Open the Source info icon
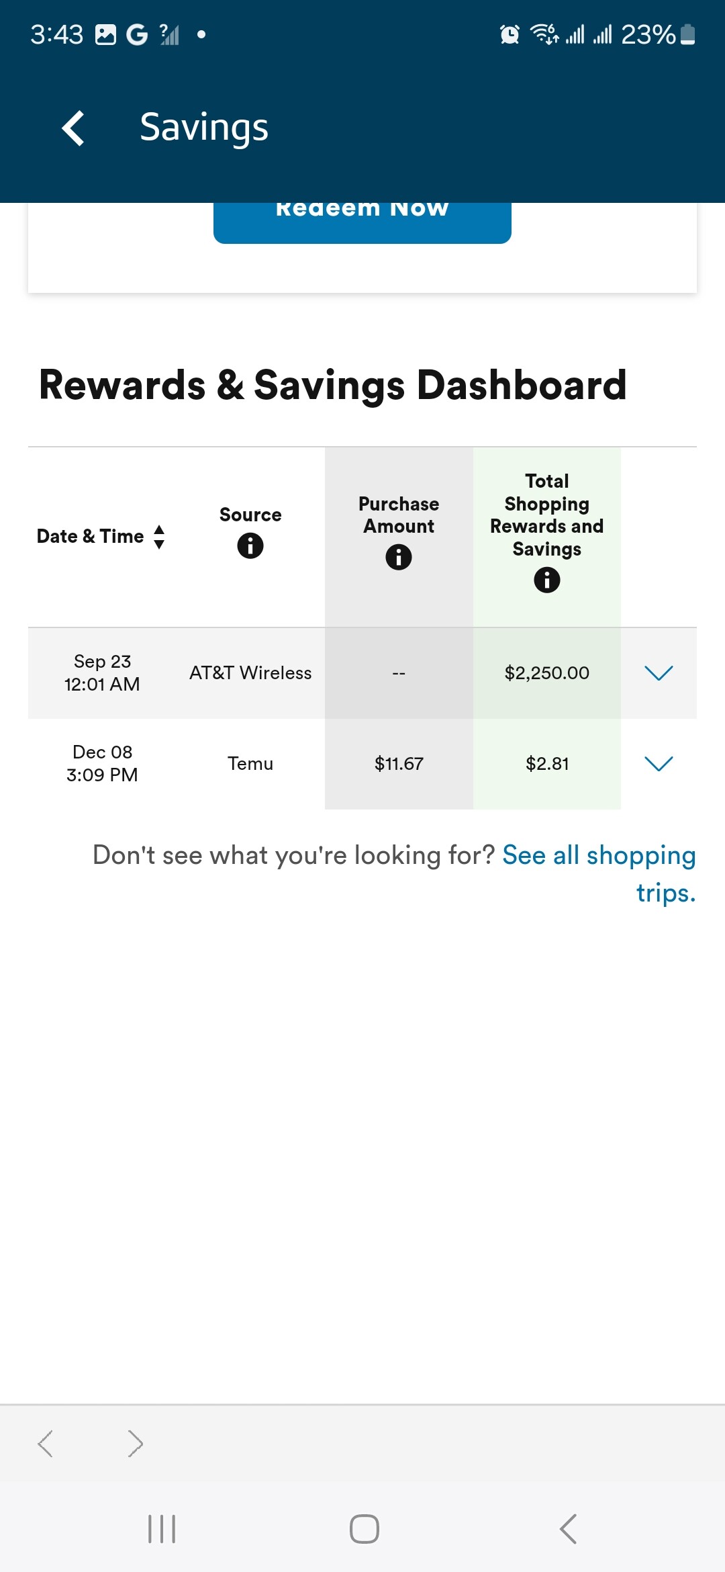725x1572 pixels. [x=250, y=545]
